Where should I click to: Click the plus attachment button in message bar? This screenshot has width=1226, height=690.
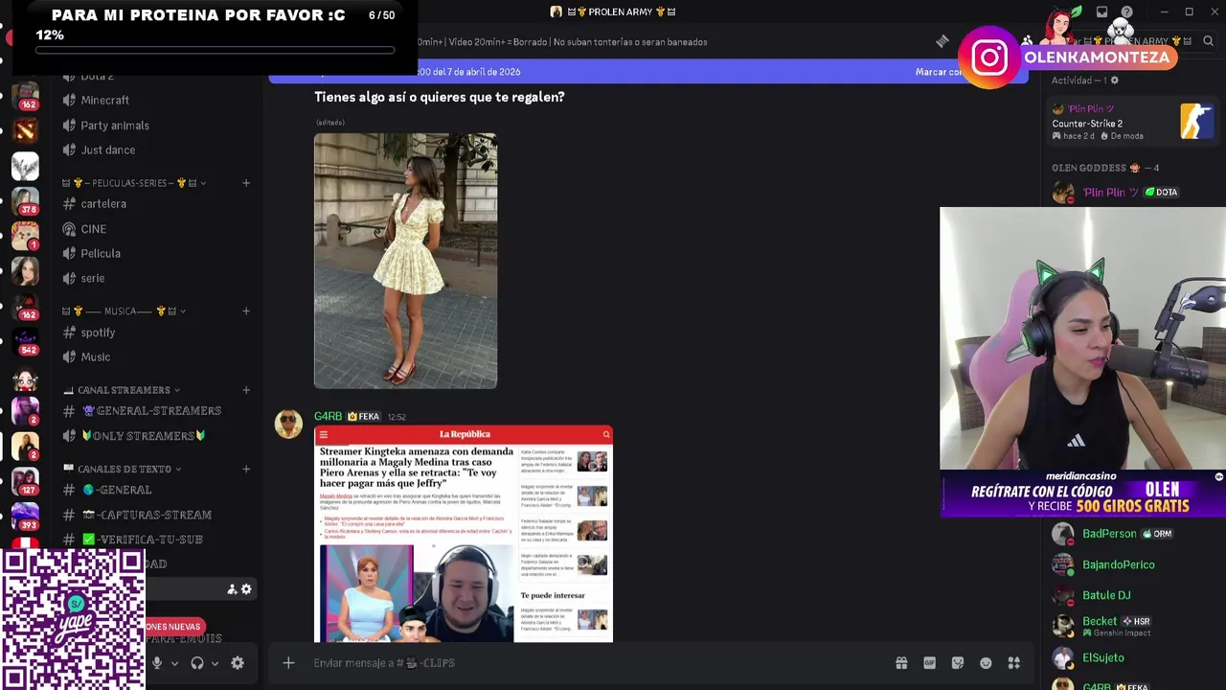[x=288, y=663]
